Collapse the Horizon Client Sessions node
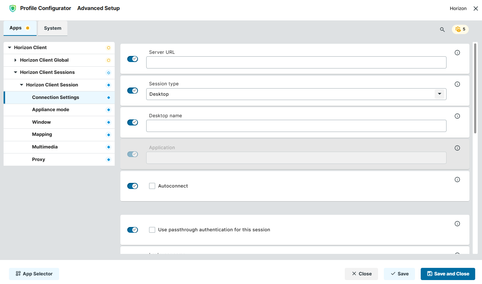 (x=15, y=72)
